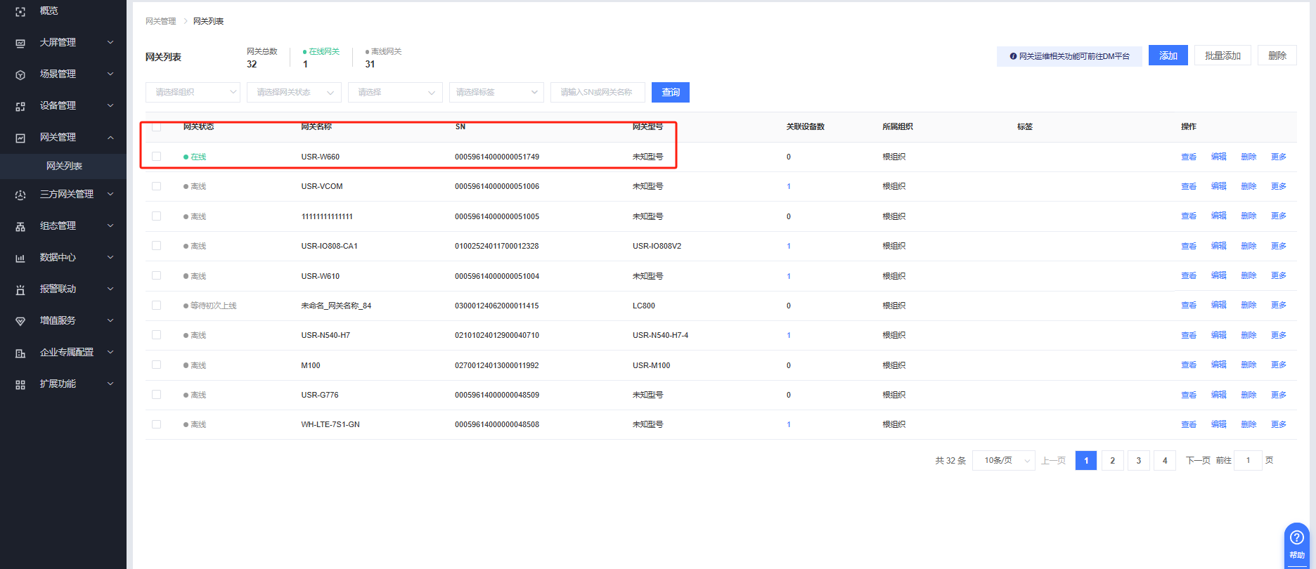The width and height of the screenshot is (1316, 569).
Task: Check the box for USR-VCOM row
Action: tap(156, 186)
